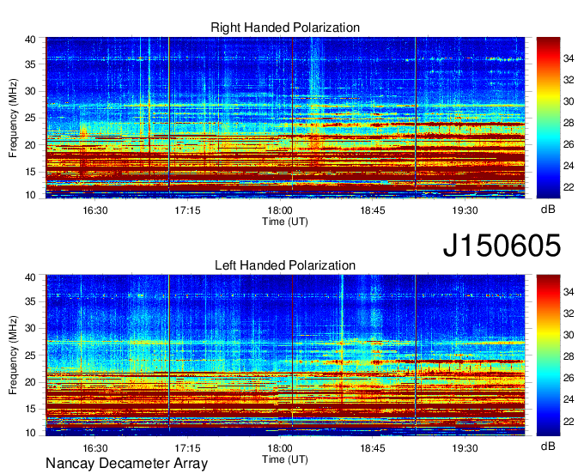Select the "Left Handed Polarization" plot title
The image size is (584, 474).
click(x=285, y=265)
